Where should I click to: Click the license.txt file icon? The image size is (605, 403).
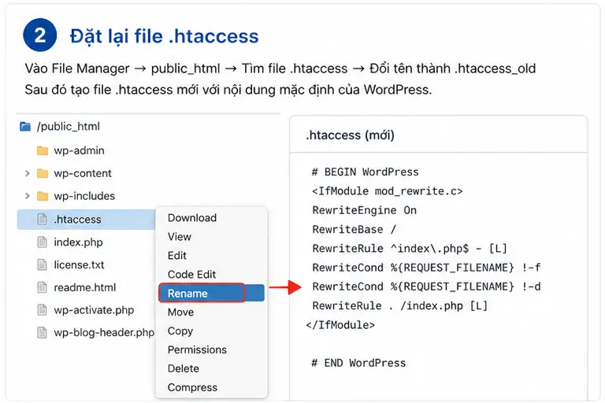pyautogui.click(x=42, y=265)
